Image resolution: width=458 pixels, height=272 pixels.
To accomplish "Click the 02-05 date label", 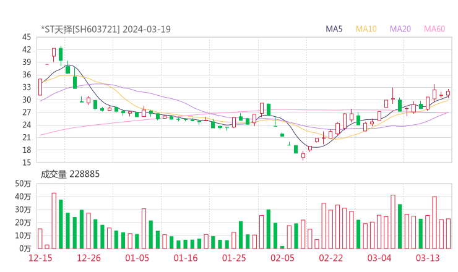I will coord(282,258).
